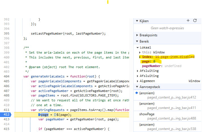Click the pageItems variable on line 408

click(x=47, y=95)
